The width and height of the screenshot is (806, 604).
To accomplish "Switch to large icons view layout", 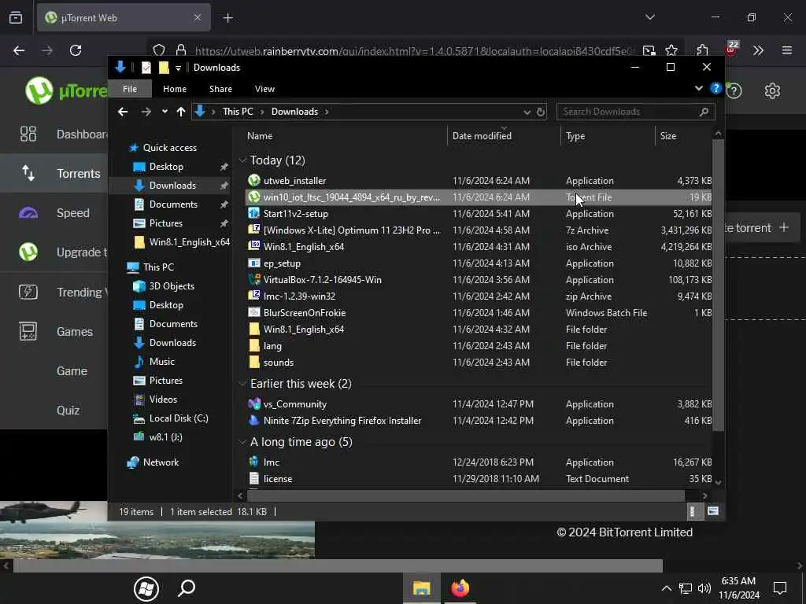I will [x=712, y=511].
